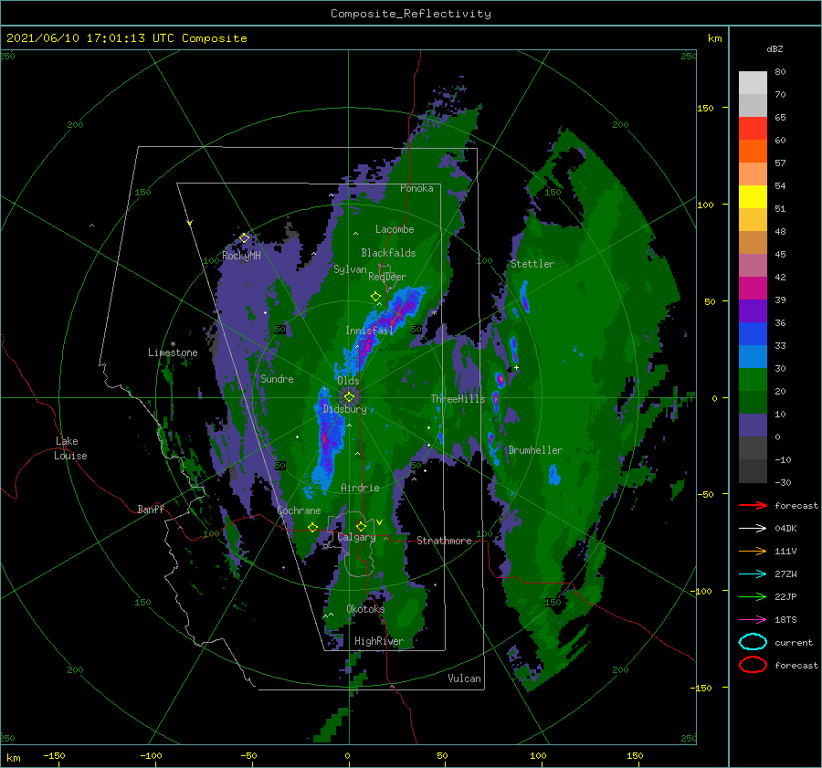Click the RockyMH label
Image resolution: width=822 pixels, height=768 pixels.
pos(241,256)
